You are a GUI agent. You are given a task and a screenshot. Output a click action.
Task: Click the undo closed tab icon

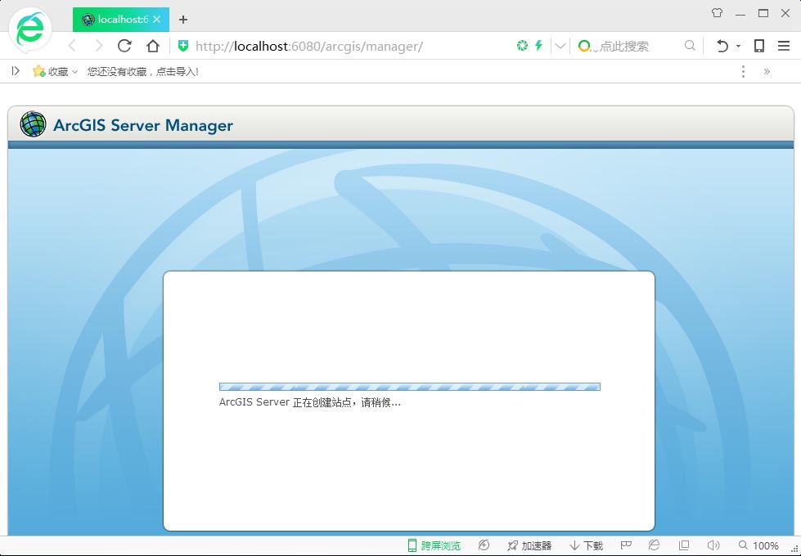722,46
